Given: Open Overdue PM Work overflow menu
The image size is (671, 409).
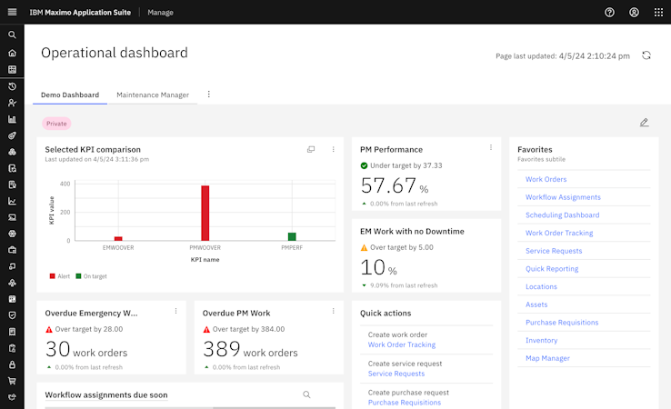Looking at the screenshot, I should point(333,311).
